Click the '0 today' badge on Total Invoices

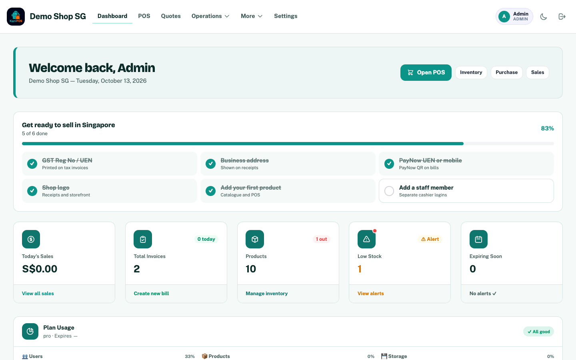[206, 239]
